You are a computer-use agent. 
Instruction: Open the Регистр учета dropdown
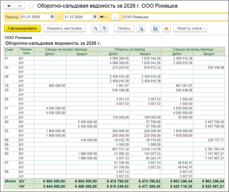[x=190, y=28]
